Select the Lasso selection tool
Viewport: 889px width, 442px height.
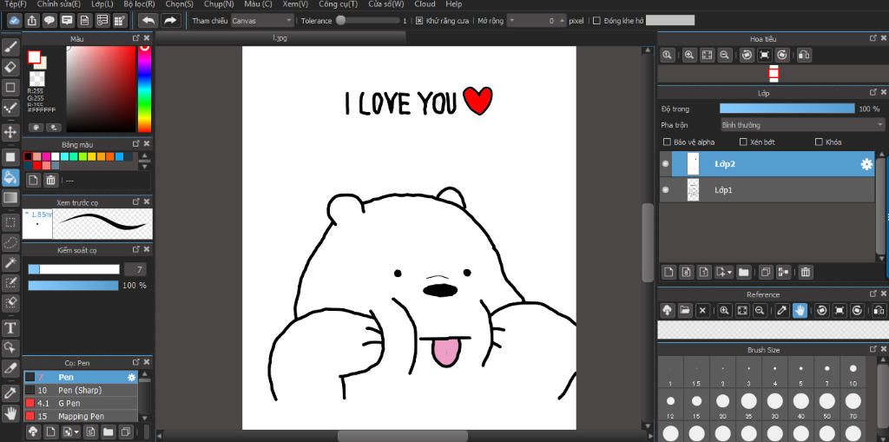[x=10, y=243]
